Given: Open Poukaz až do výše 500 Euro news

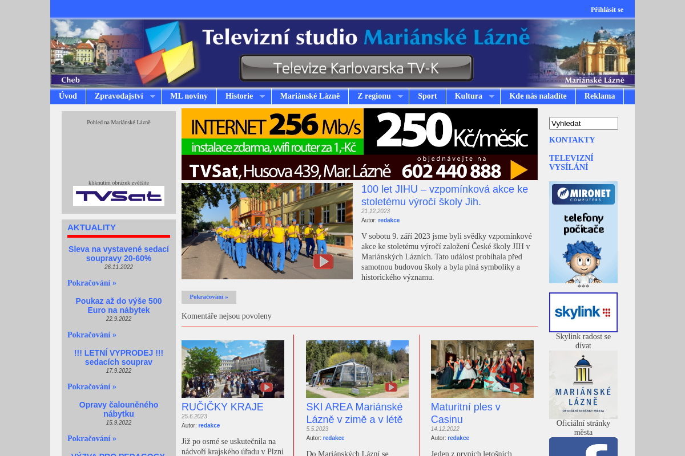Looking at the screenshot, I should tap(119, 306).
